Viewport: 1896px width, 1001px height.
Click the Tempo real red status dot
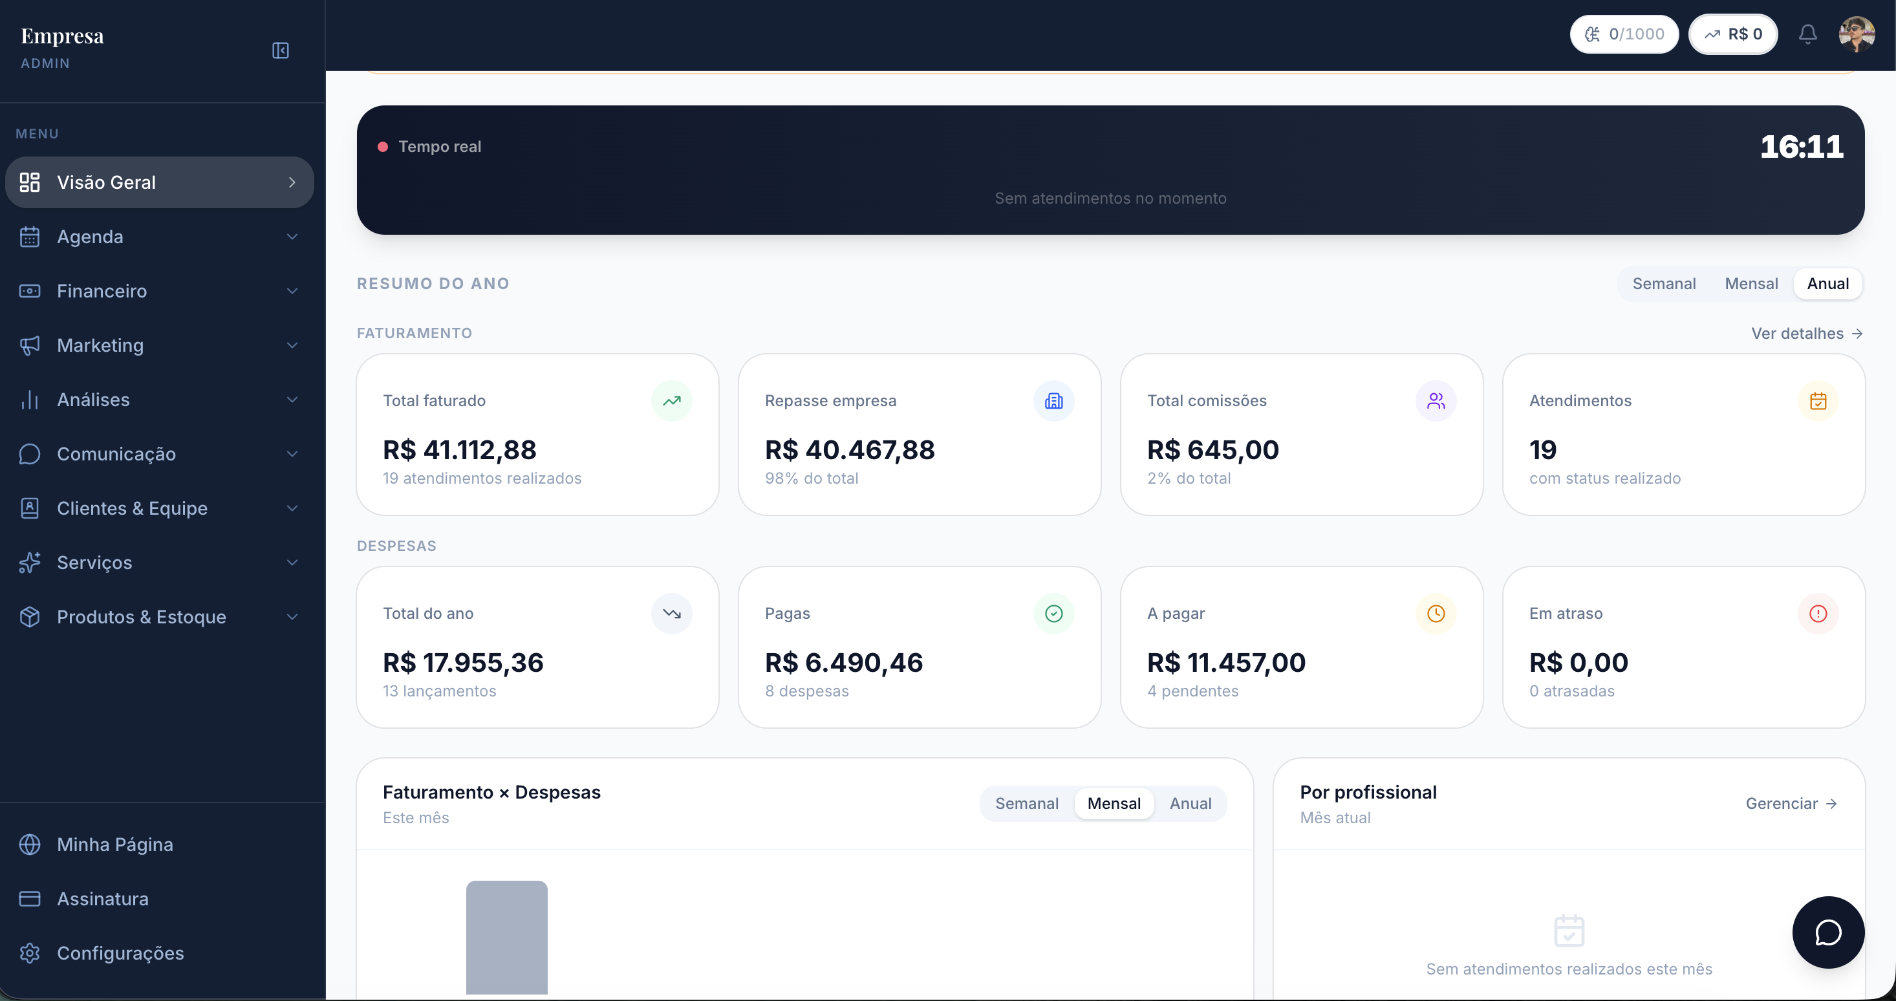pos(383,147)
